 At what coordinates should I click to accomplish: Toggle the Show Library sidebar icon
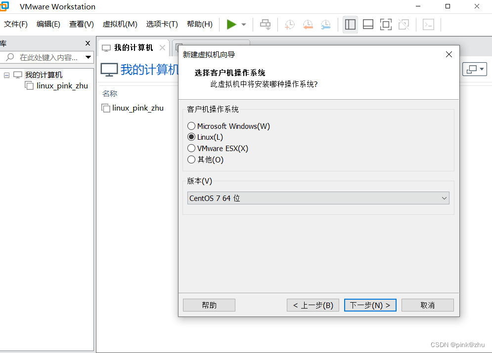click(350, 24)
